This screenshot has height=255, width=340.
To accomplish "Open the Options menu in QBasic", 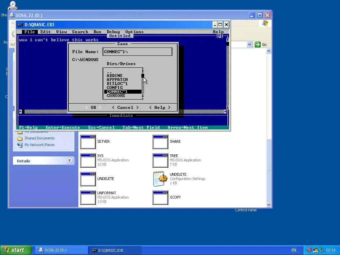I will click(134, 32).
